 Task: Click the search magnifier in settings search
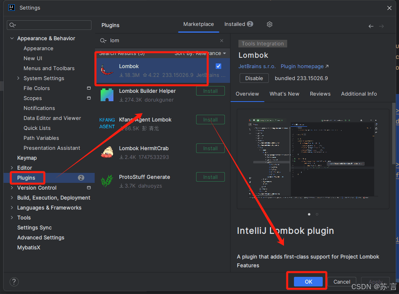[12, 25]
